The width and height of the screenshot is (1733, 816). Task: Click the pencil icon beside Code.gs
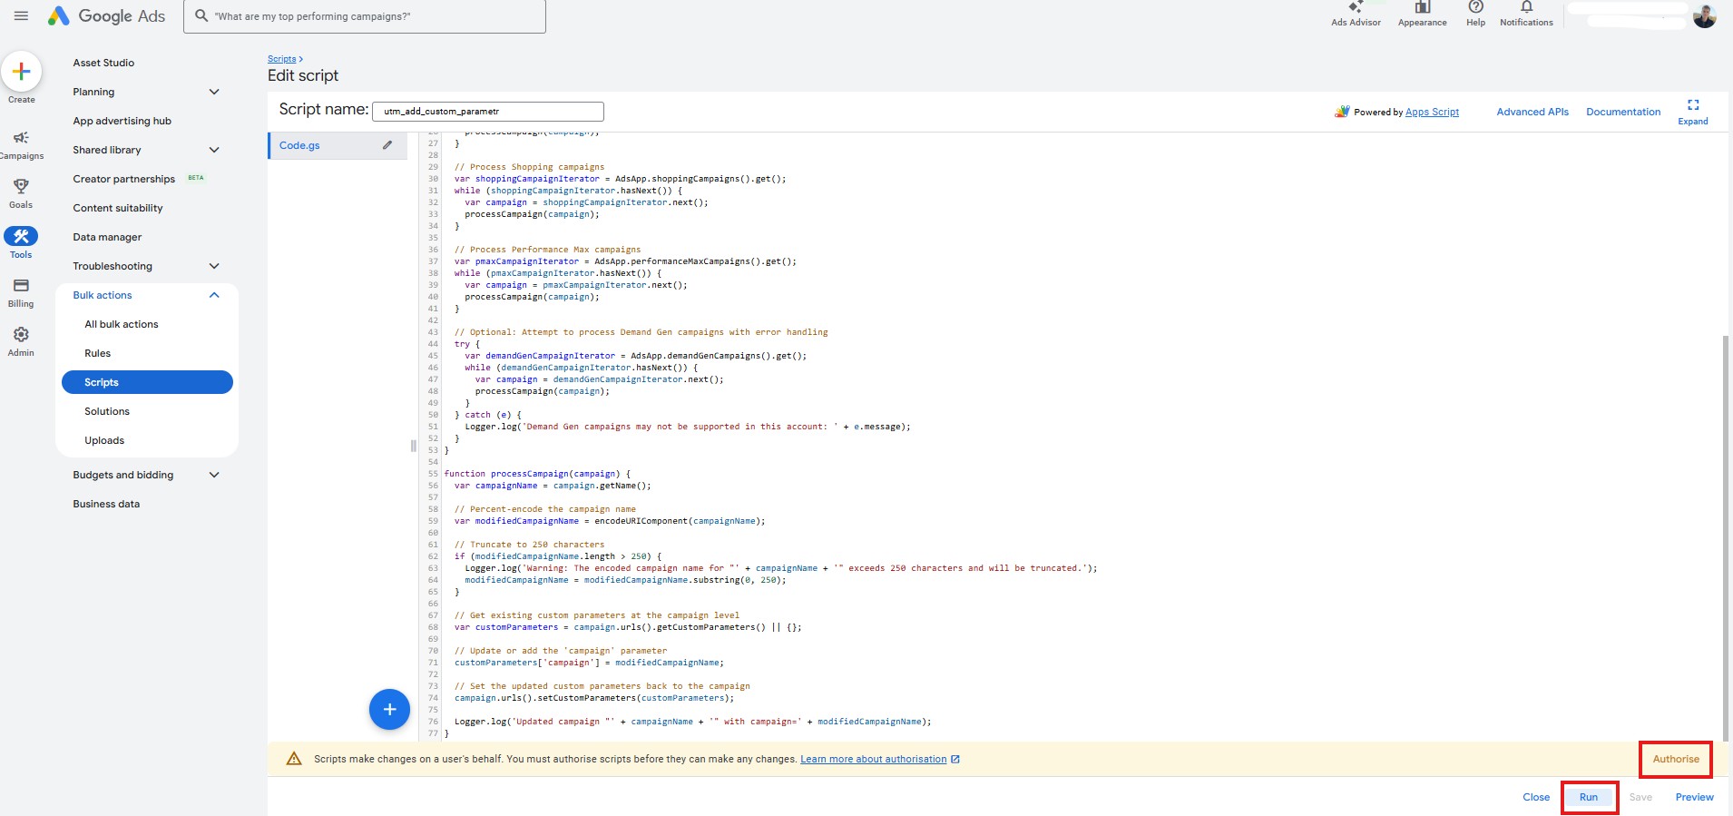coord(387,145)
